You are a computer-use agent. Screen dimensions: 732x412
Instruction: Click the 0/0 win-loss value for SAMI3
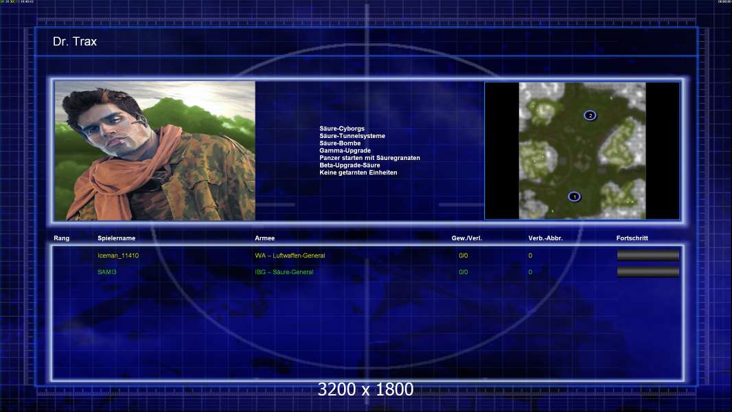463,272
